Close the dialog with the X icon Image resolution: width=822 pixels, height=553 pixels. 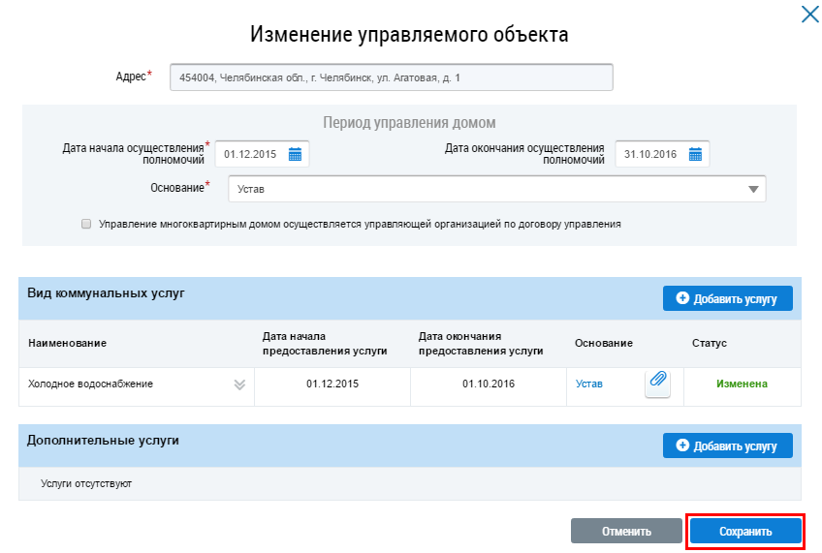click(x=807, y=14)
